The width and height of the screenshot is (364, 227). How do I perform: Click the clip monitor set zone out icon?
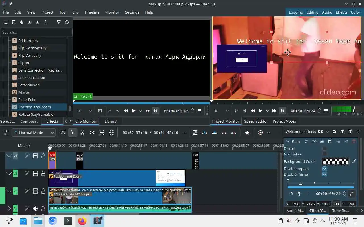click(x=118, y=111)
